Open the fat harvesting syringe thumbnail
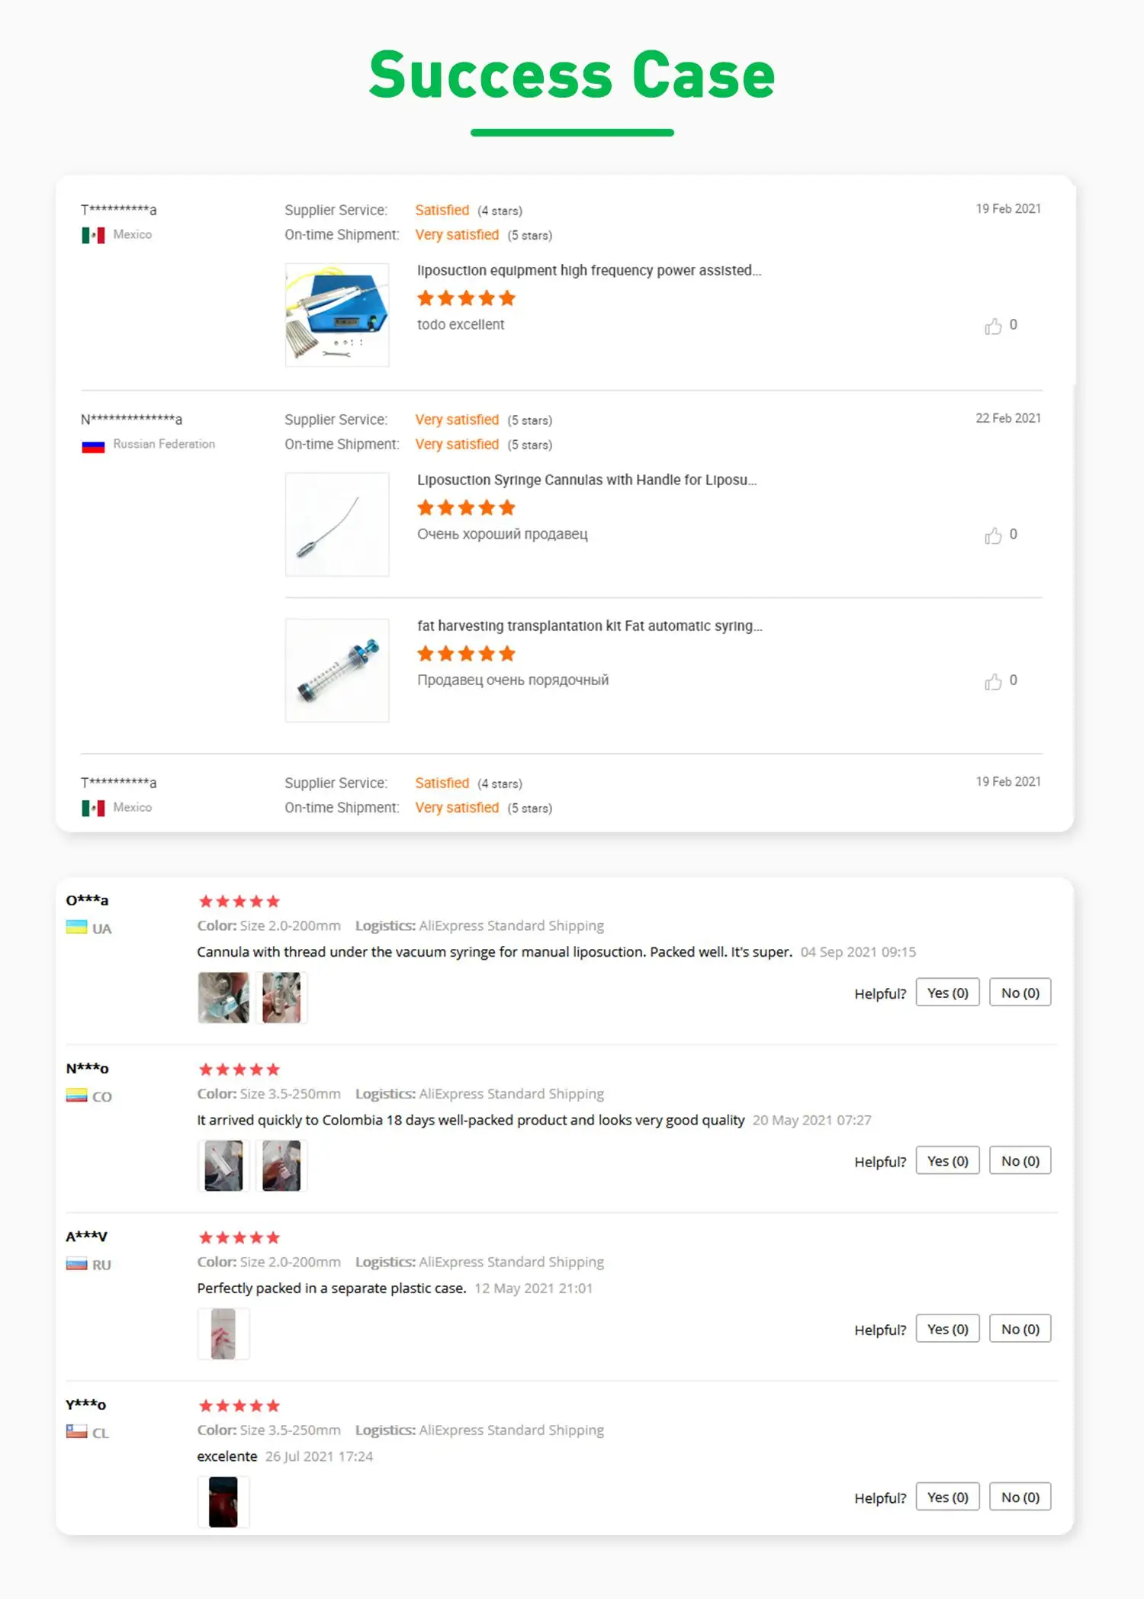Viewport: 1144px width, 1599px height. 337,670
